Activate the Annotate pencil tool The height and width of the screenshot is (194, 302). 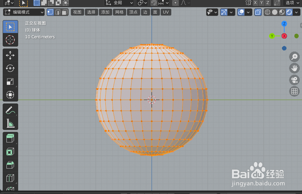tap(10, 110)
